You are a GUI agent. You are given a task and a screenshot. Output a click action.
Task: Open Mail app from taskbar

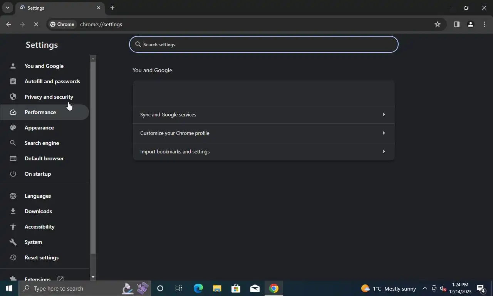point(255,288)
